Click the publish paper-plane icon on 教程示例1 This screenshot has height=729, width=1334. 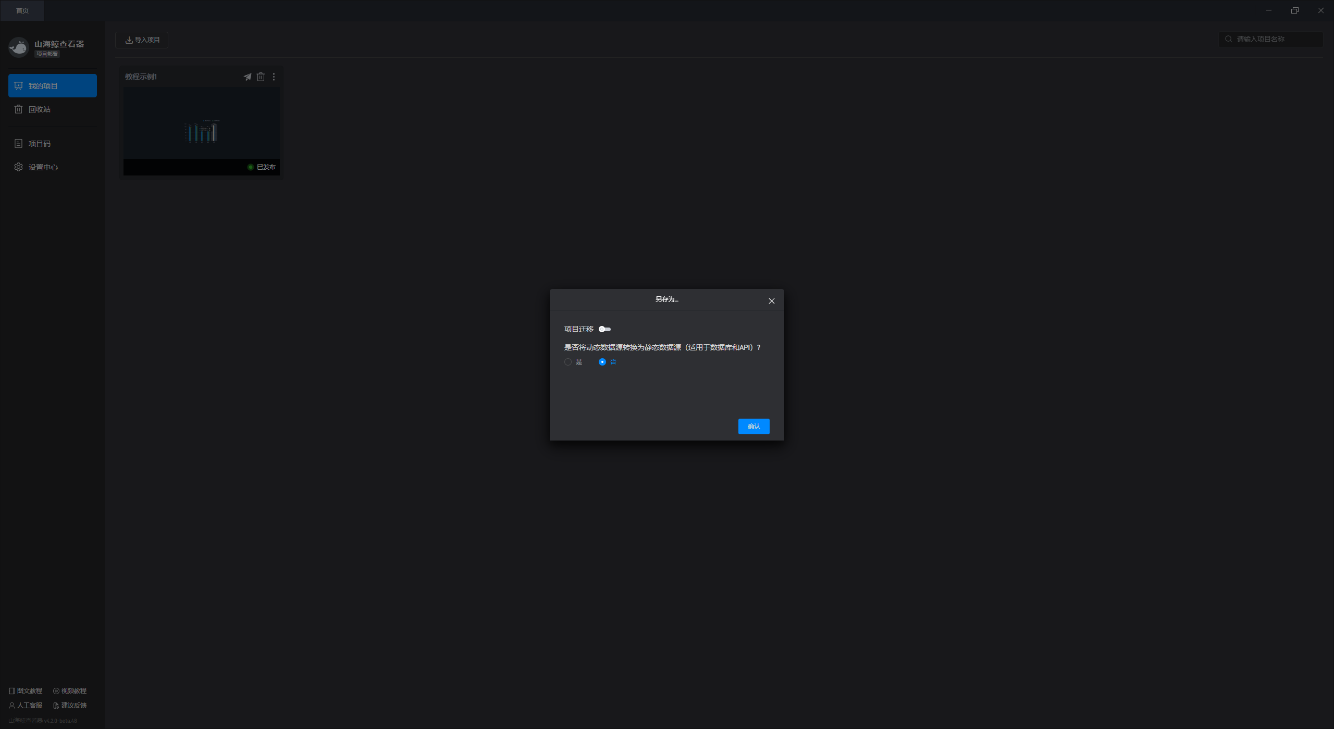[248, 77]
